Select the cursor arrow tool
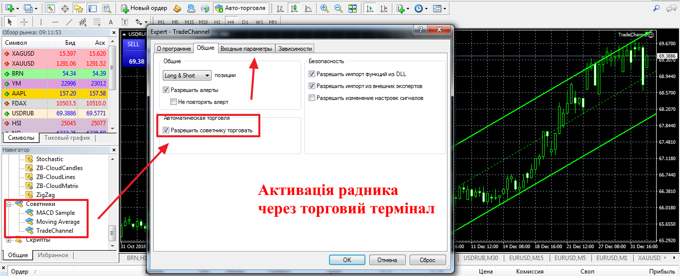680x276 pixels. click(10, 22)
